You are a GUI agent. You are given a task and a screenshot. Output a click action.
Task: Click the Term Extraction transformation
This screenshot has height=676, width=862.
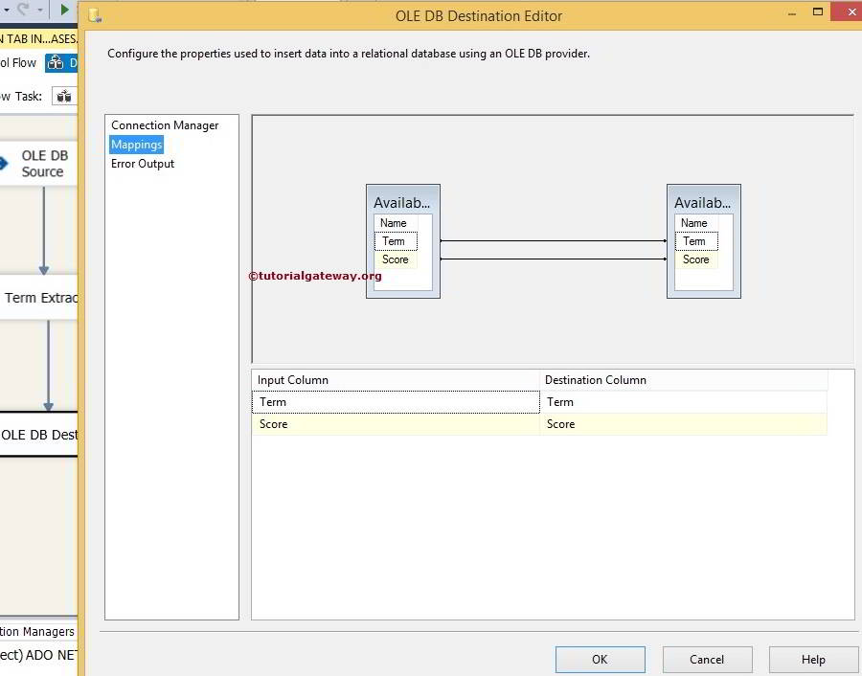(x=38, y=298)
